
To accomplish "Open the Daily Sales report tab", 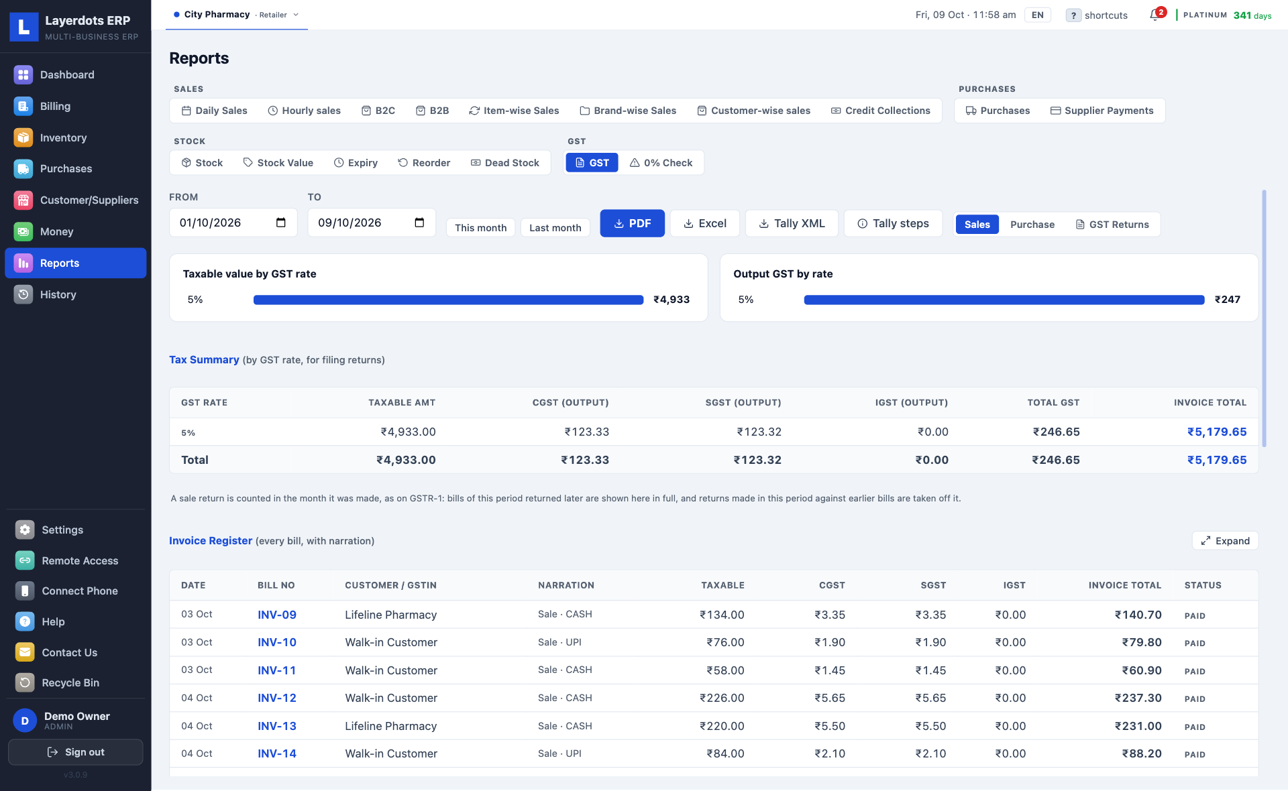I will click(x=214, y=111).
